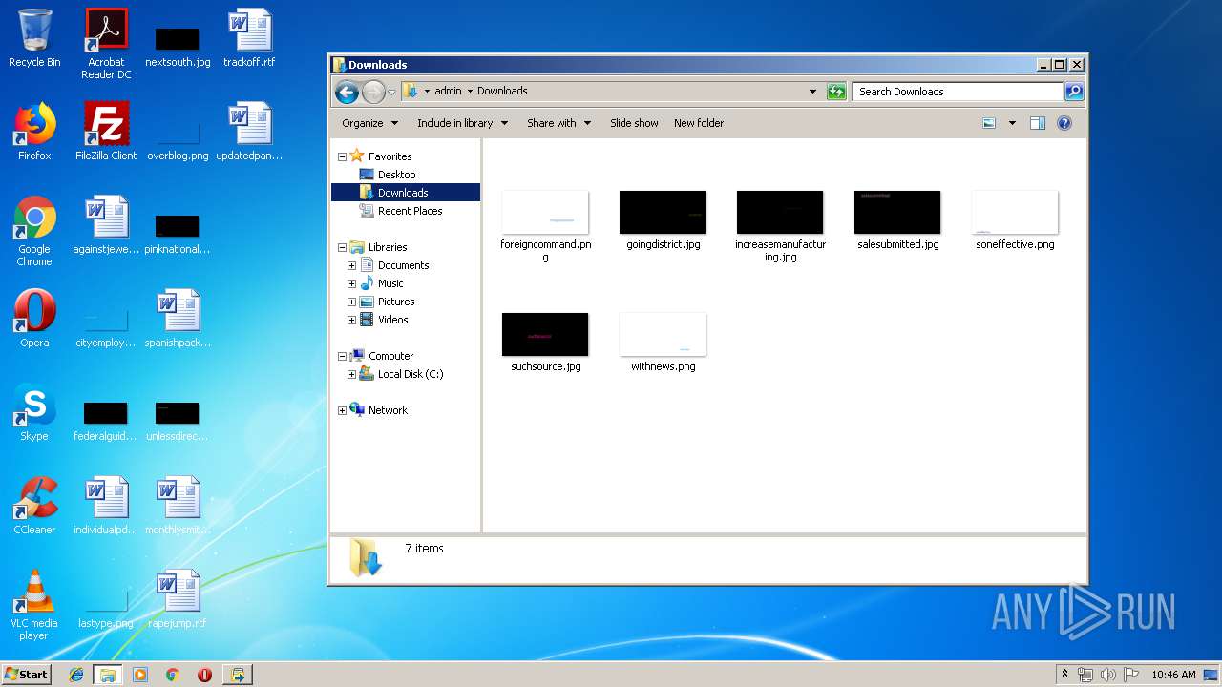Collapse the Computer group
Screen dimensions: 1222x687
(342, 356)
